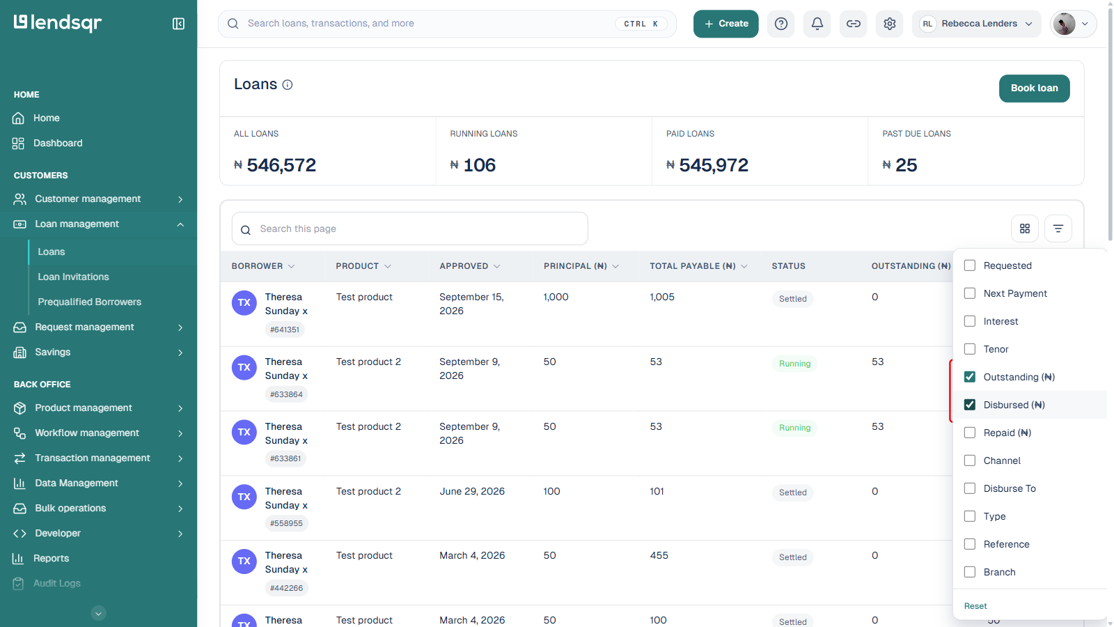Enable the Repaid (₦) column checkbox

tap(970, 433)
